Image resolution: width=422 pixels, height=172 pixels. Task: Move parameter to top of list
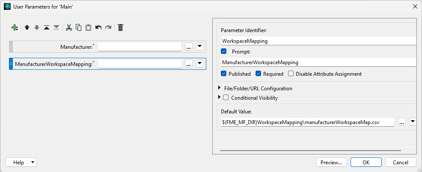(46, 27)
